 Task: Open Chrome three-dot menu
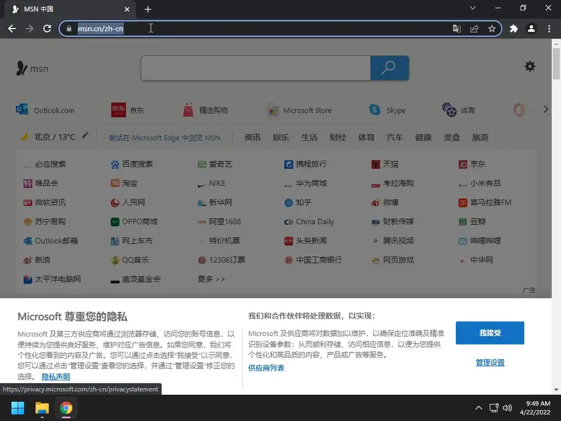pyautogui.click(x=549, y=29)
